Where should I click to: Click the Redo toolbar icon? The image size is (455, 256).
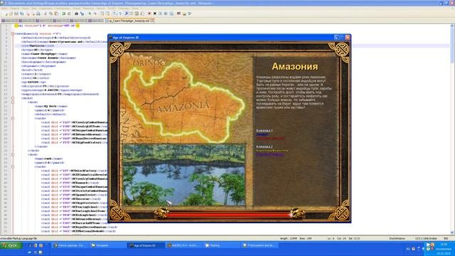point(69,14)
